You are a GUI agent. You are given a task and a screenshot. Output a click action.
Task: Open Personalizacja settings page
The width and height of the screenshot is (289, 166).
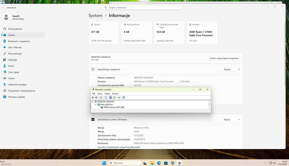coord(23,54)
